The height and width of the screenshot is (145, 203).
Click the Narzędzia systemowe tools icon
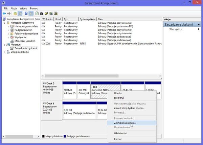[8, 23]
